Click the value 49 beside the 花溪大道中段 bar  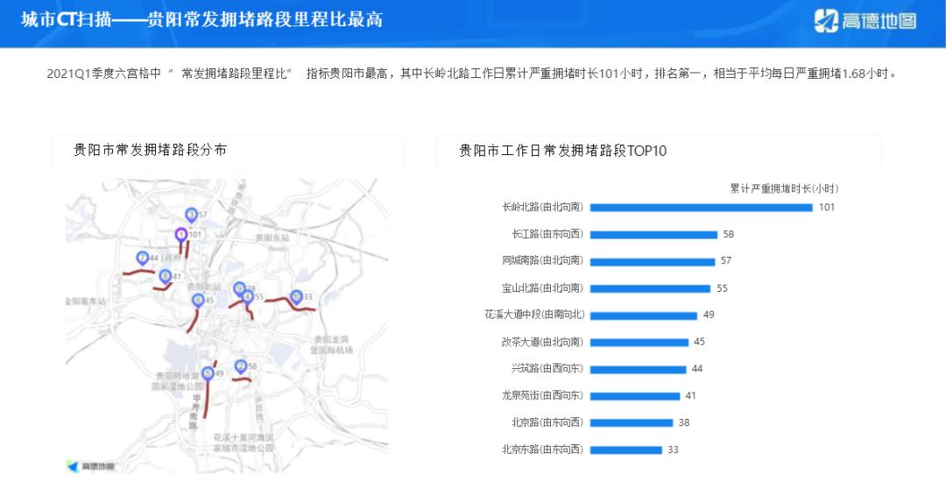click(709, 315)
